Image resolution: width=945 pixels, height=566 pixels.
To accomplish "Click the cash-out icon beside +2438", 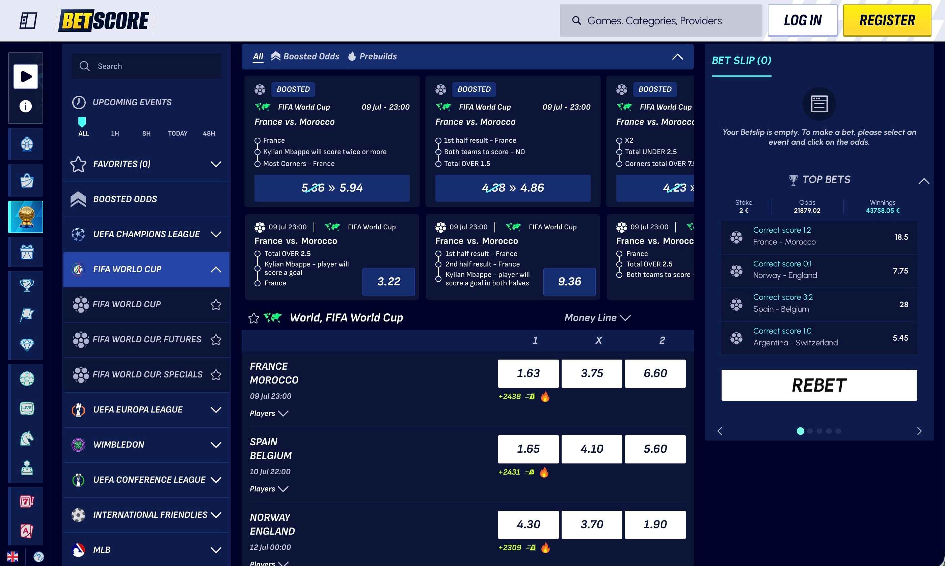I will (530, 397).
